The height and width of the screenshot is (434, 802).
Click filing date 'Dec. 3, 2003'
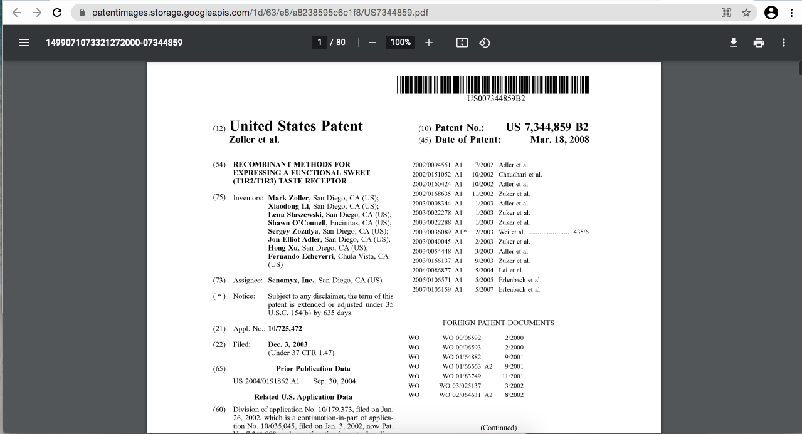(288, 344)
